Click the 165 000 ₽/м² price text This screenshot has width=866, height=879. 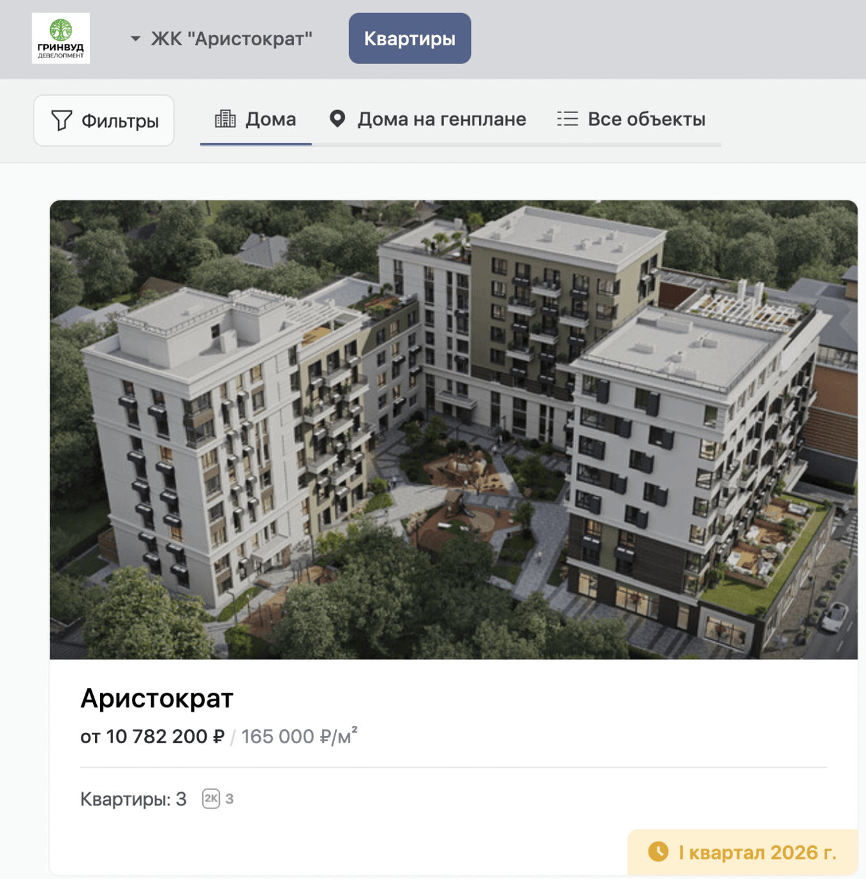[299, 736]
